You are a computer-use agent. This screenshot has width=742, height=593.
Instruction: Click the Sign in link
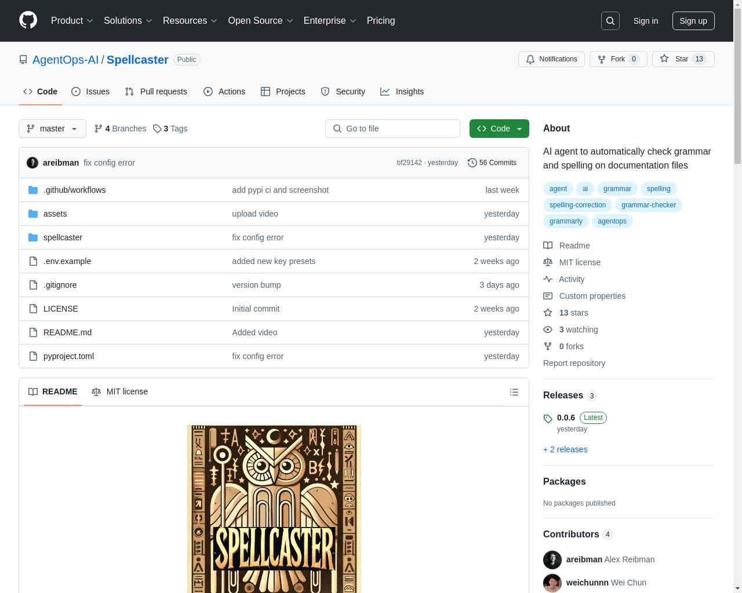pos(645,21)
